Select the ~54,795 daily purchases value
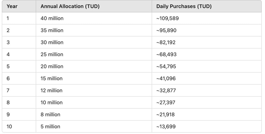265x134 pixels. click(x=166, y=66)
